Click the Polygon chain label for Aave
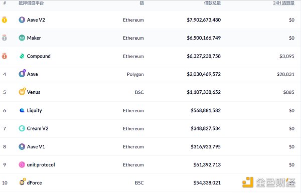This screenshot has width=301, height=193. [135, 74]
